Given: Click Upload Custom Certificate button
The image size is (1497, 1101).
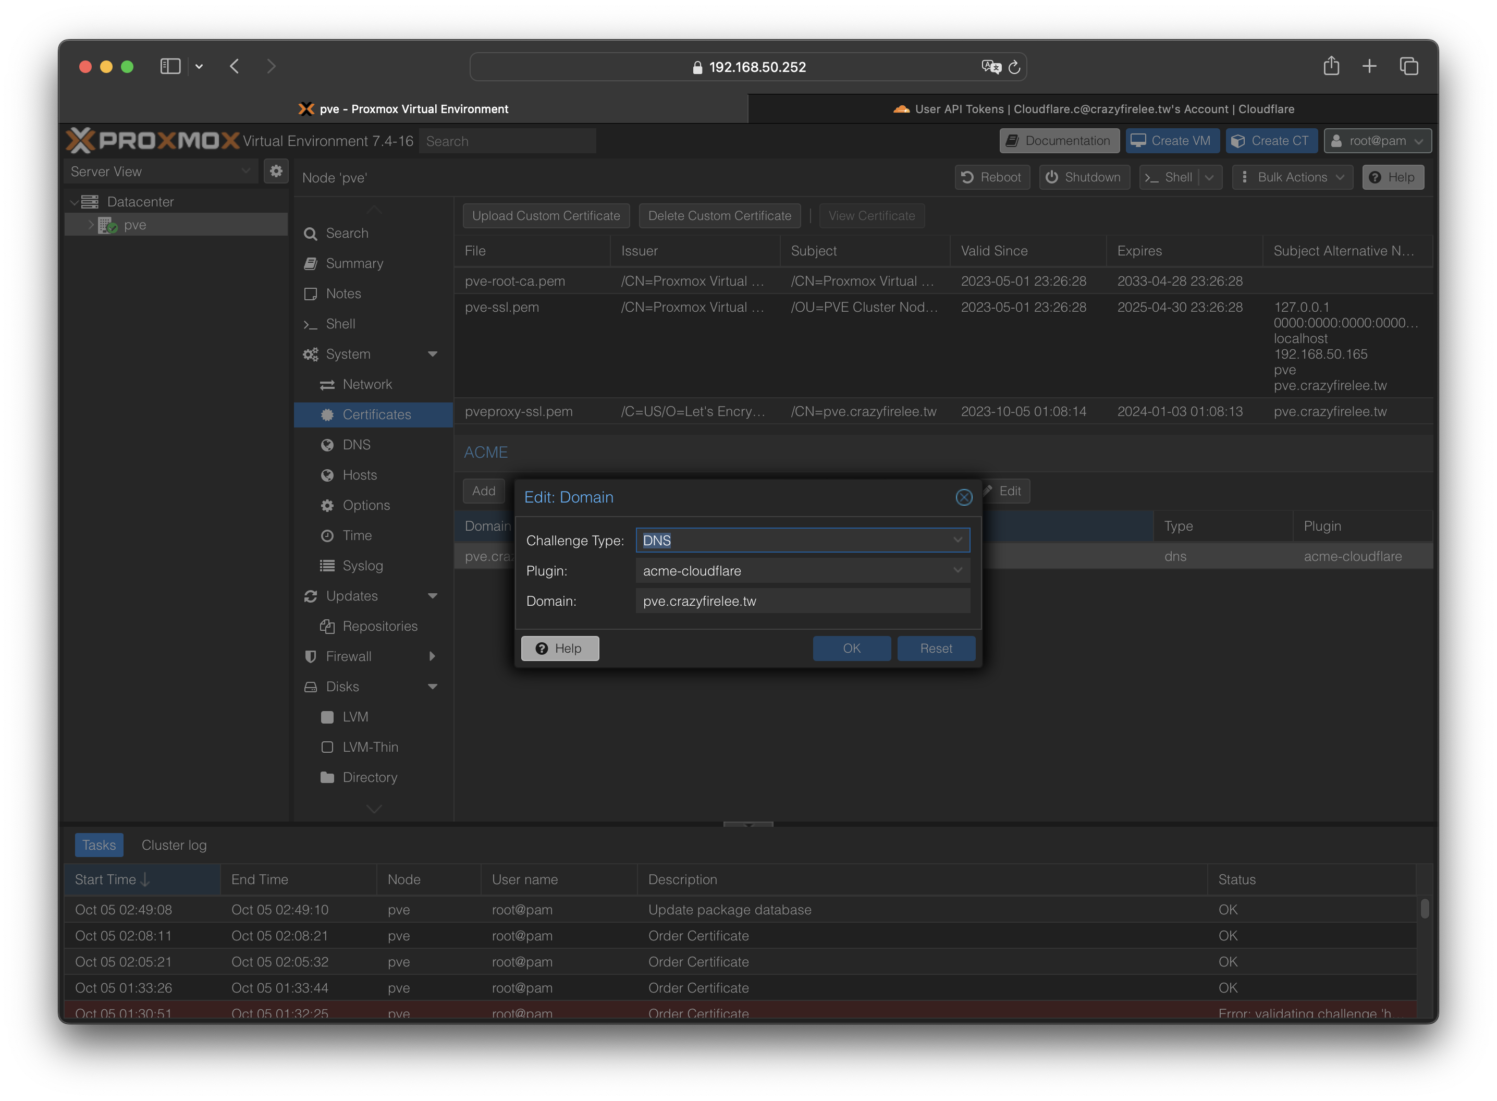Looking at the screenshot, I should point(546,216).
